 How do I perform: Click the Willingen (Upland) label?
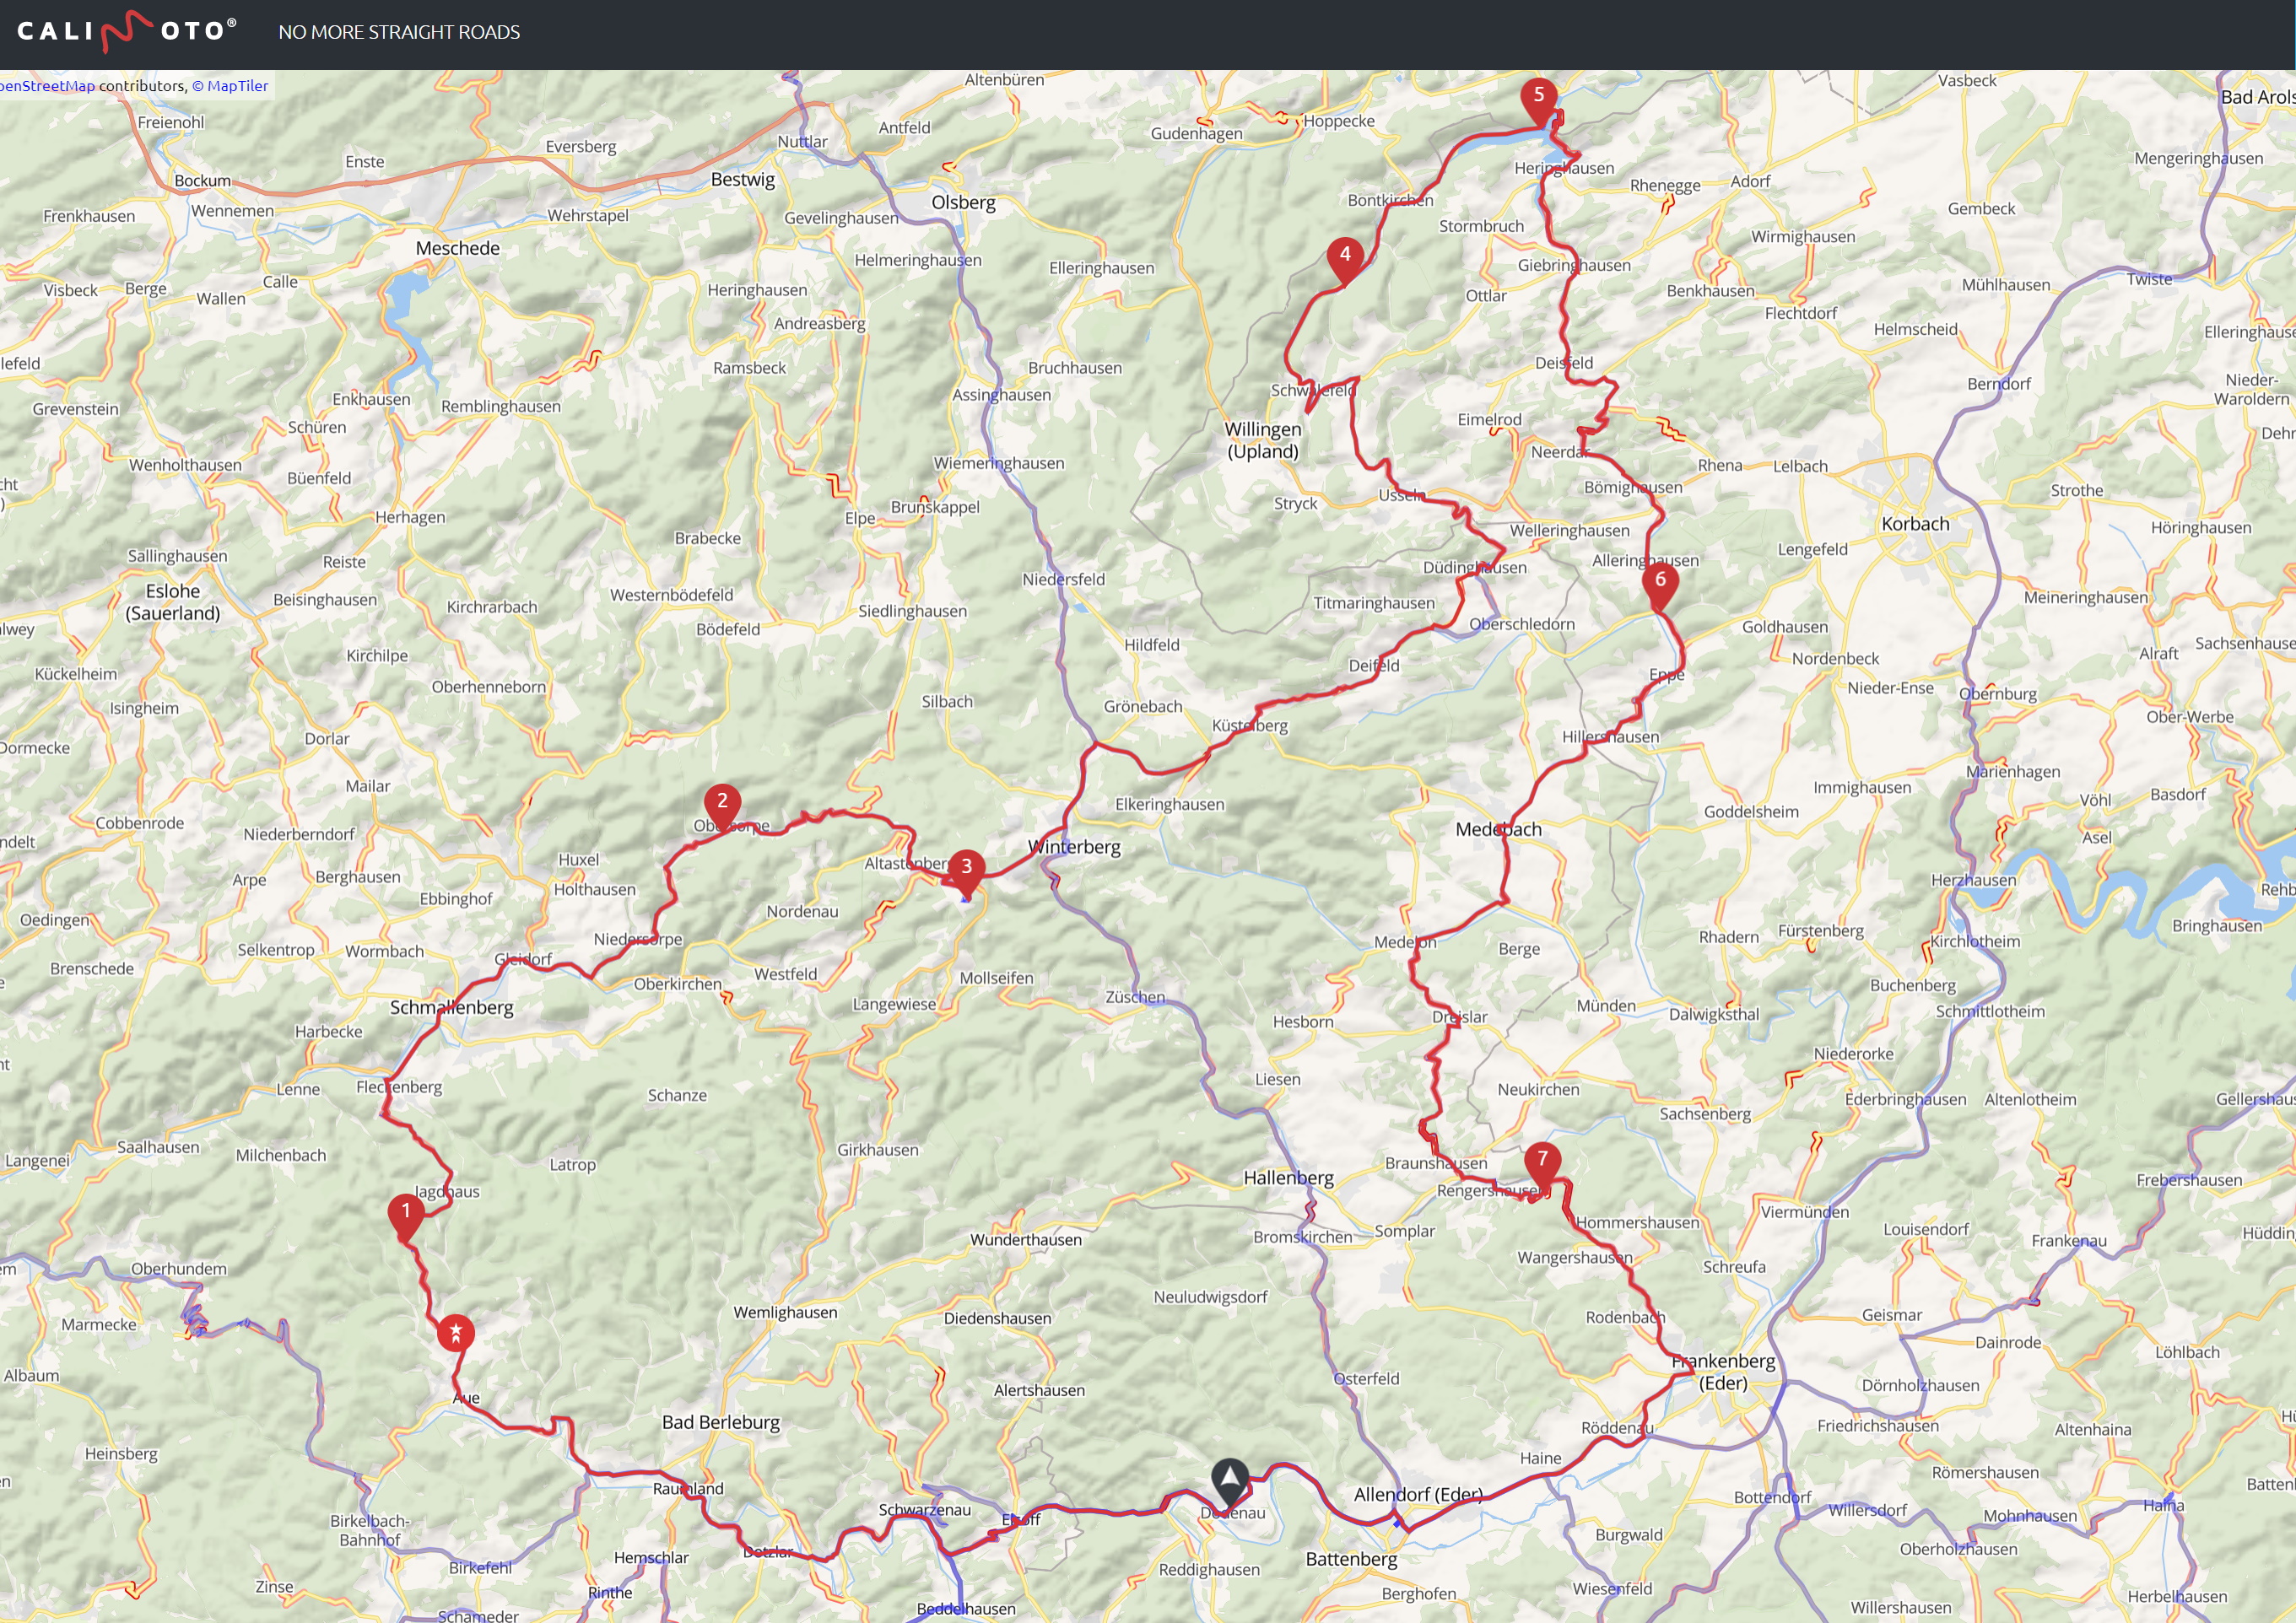pos(1263,440)
